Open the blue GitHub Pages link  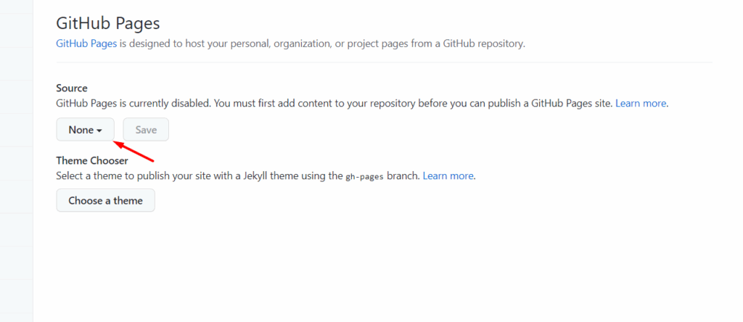pyautogui.click(x=86, y=44)
